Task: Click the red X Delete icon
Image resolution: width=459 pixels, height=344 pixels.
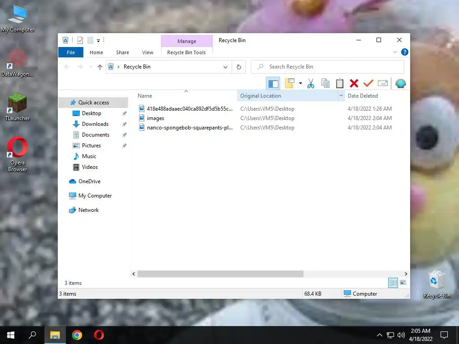Action: [354, 84]
